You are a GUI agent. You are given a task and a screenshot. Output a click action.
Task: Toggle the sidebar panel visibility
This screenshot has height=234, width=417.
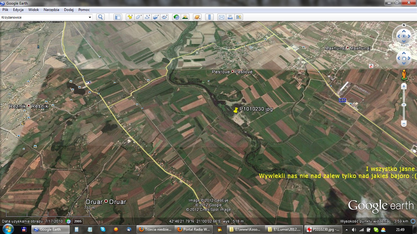[x=118, y=17]
